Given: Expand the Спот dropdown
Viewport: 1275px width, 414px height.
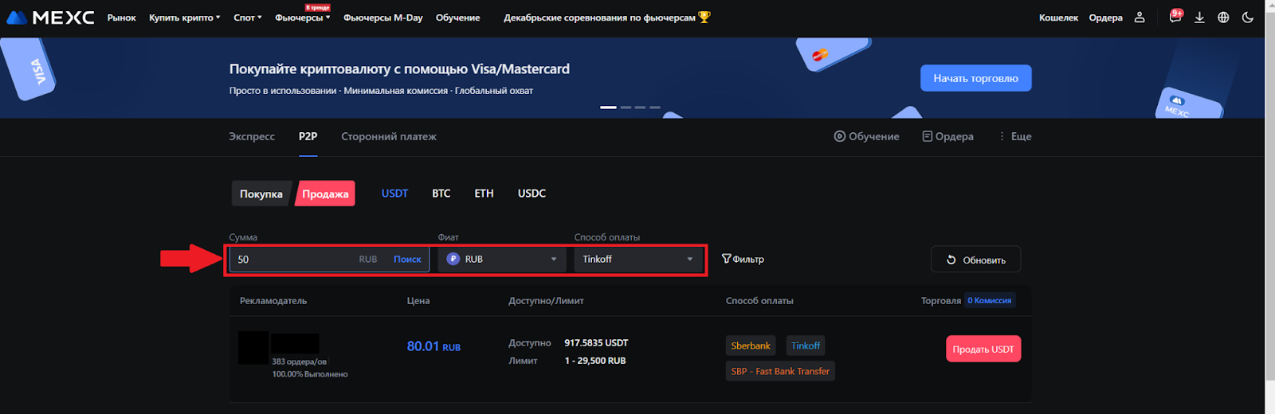Looking at the screenshot, I should [247, 18].
